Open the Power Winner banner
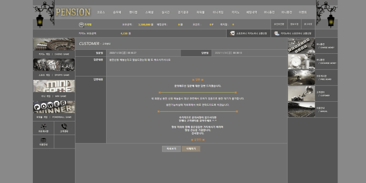This screenshot has height=183, width=366. click(54, 107)
